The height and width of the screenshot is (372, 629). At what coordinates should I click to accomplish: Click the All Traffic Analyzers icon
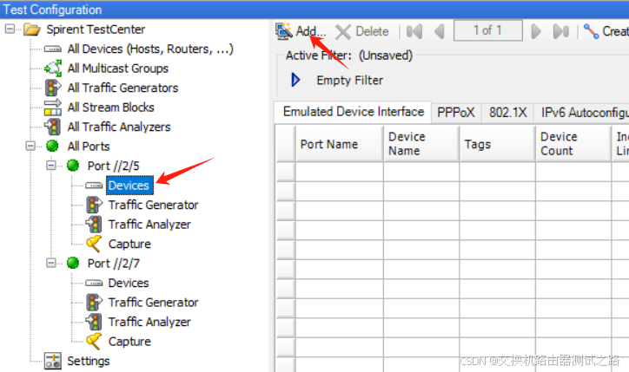(52, 127)
